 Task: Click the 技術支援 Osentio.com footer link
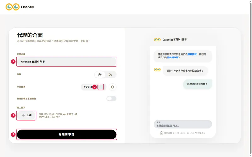point(185,133)
